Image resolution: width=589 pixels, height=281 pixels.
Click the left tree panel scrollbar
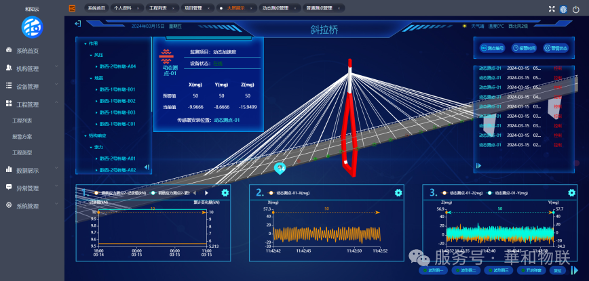point(152,74)
